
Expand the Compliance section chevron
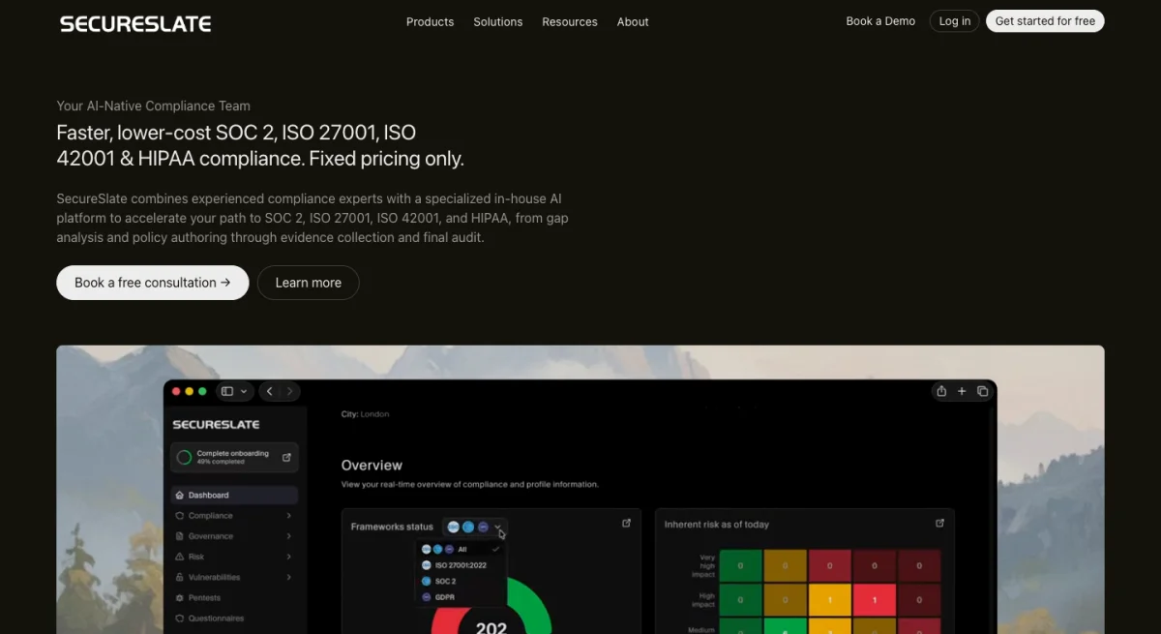[289, 516]
